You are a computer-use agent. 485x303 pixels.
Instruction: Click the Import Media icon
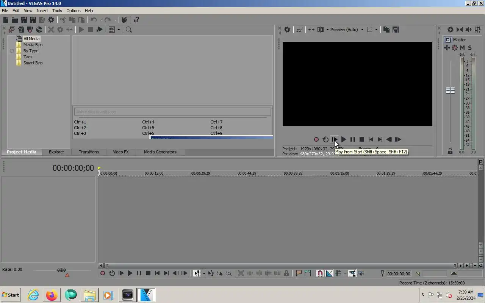[x=21, y=30]
